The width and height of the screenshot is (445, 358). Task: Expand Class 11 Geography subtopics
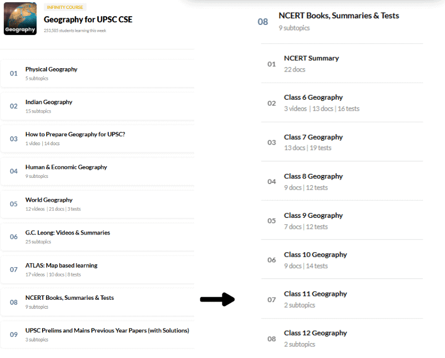point(342,299)
